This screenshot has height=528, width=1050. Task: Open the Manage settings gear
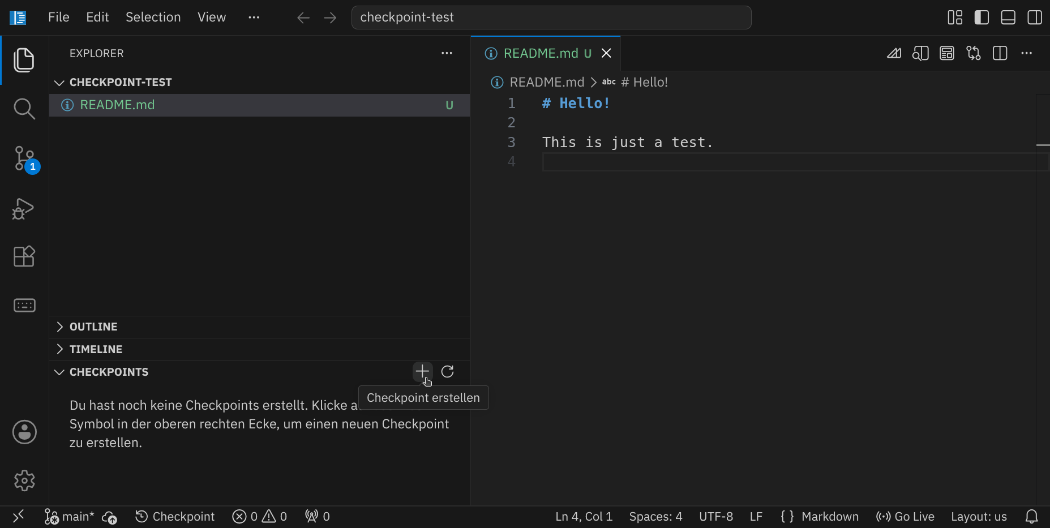click(24, 480)
